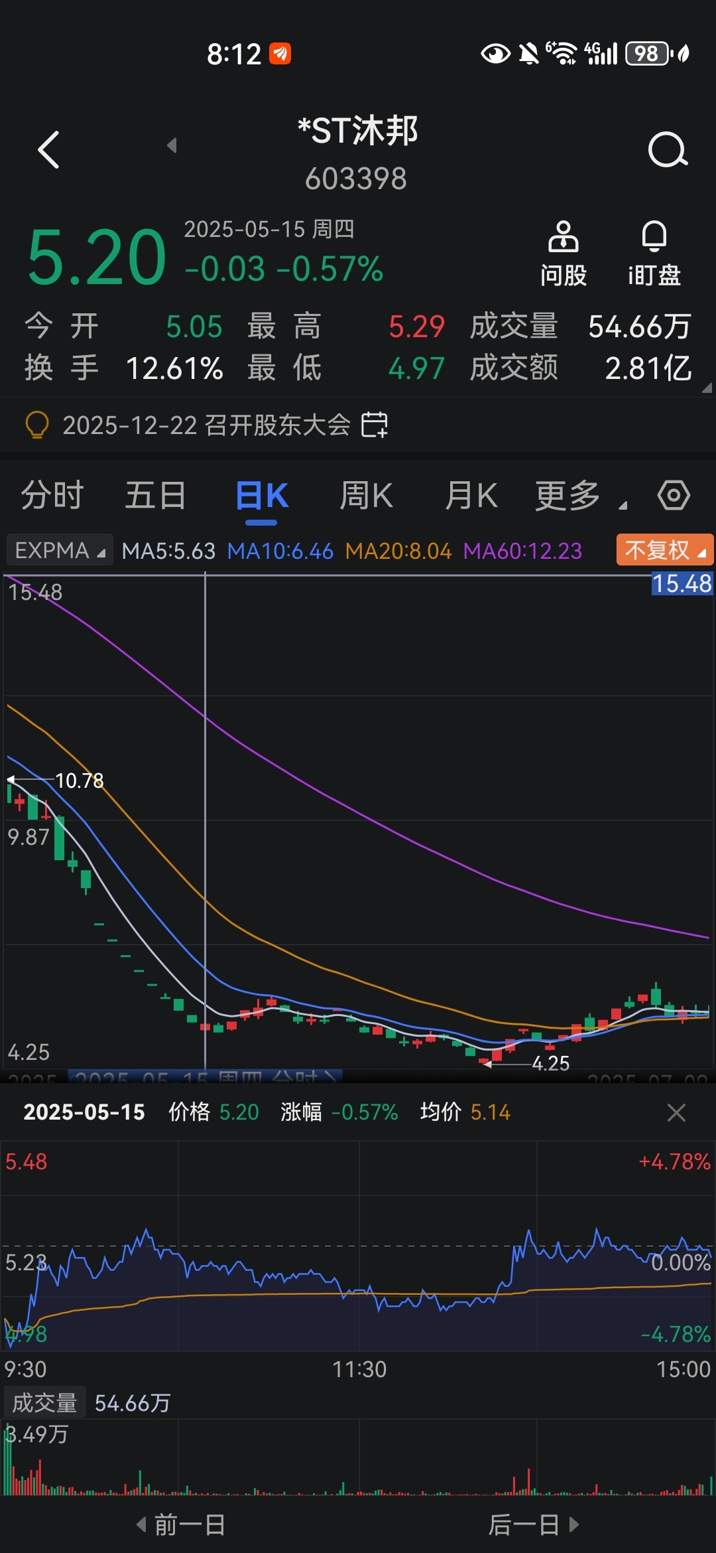The image size is (716, 1553).
Task: Tap the date 2025-05-15 周四 label
Action: pyautogui.click(x=268, y=229)
